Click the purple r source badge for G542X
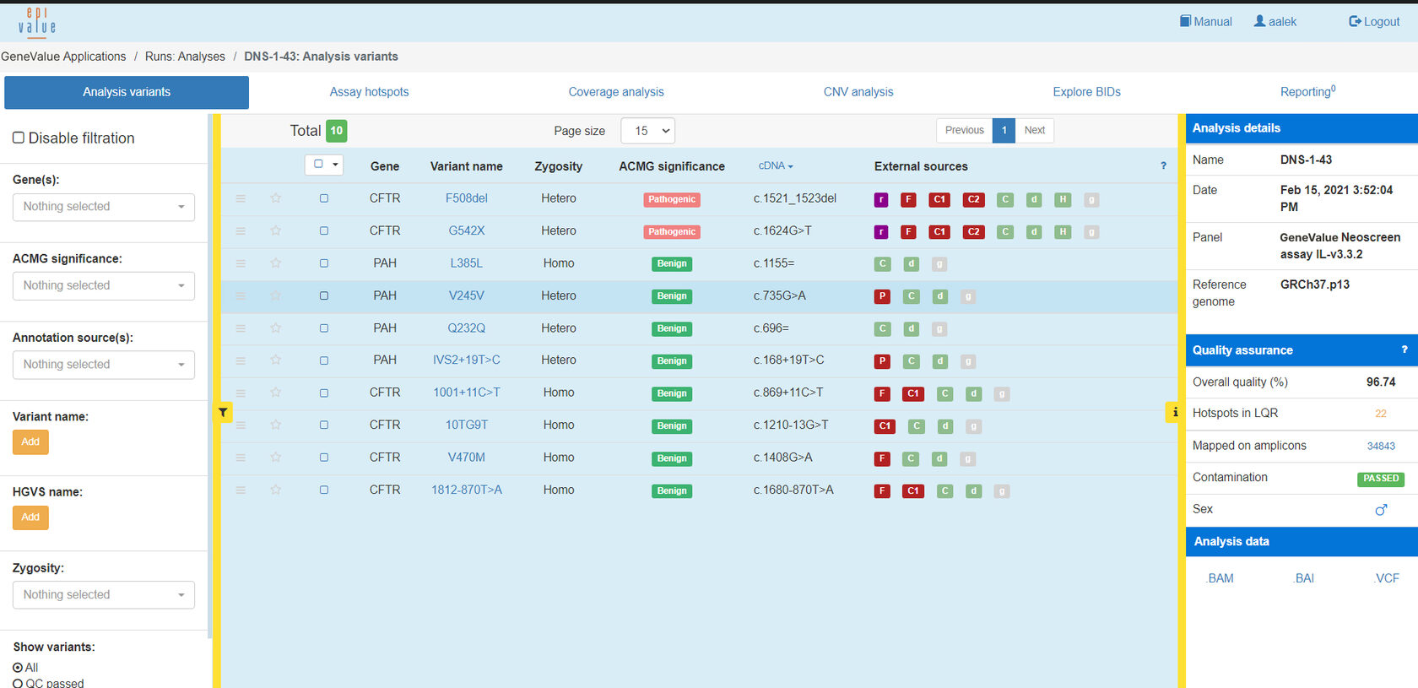The width and height of the screenshot is (1418, 688). 881,231
